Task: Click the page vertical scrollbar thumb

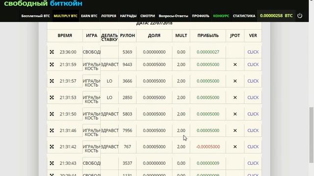Action: coord(311,135)
